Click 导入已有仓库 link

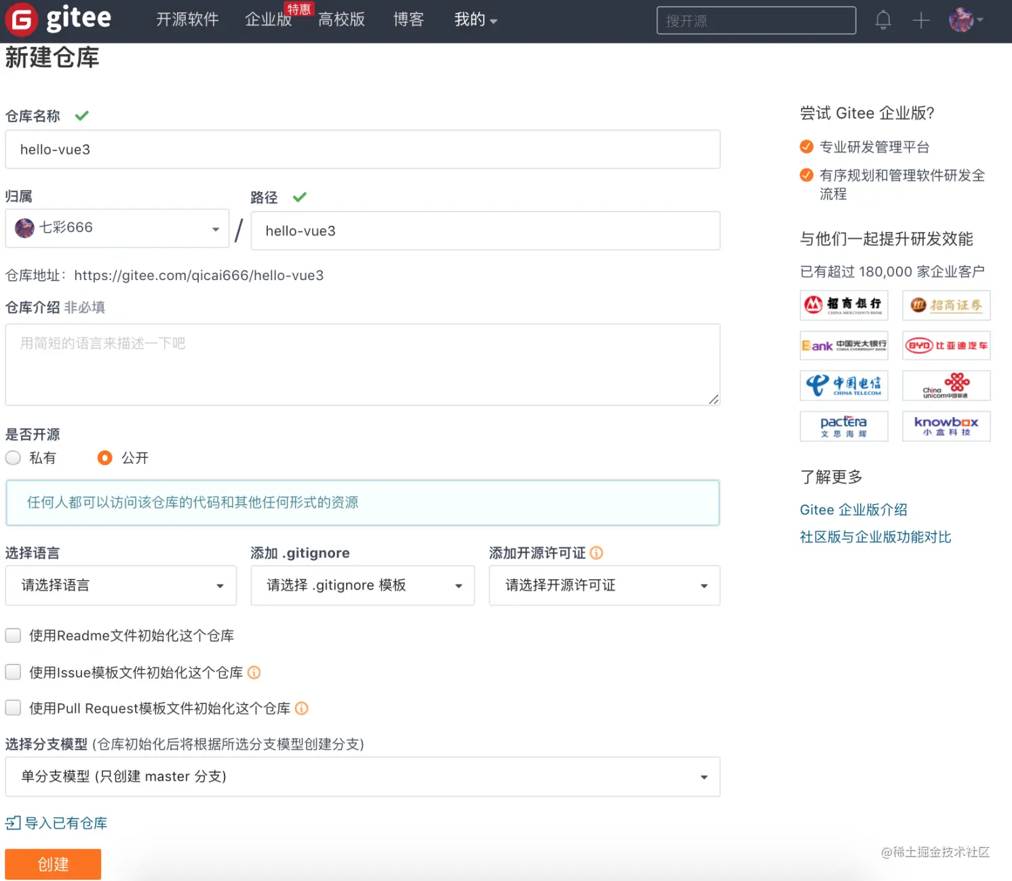(56, 823)
